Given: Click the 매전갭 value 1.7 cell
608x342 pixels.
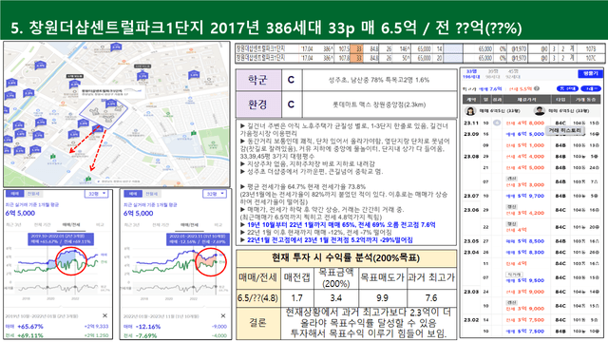Looking at the screenshot, I should pyautogui.click(x=297, y=298).
